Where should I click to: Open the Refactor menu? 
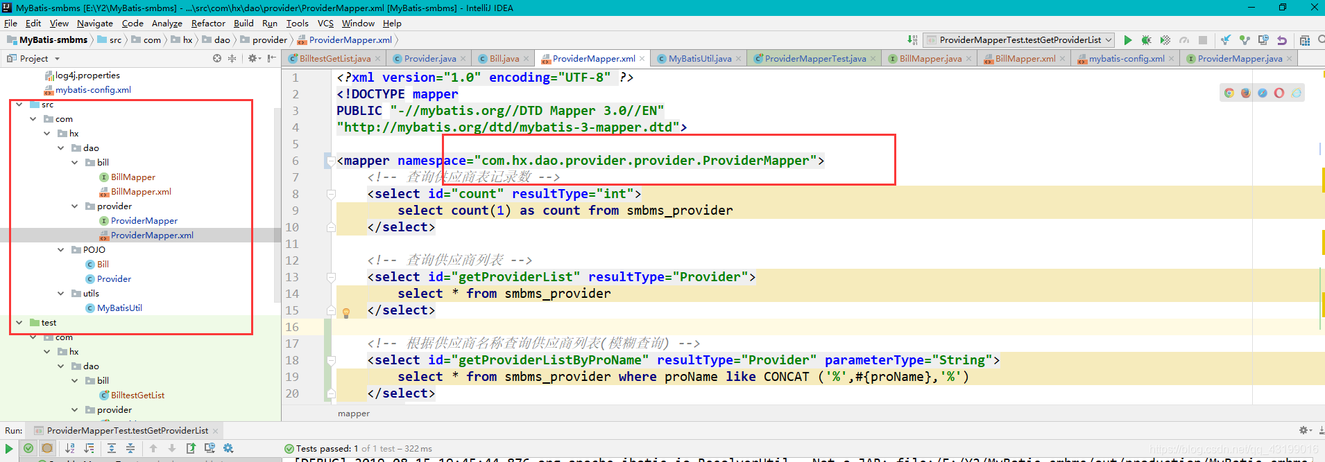tap(208, 24)
